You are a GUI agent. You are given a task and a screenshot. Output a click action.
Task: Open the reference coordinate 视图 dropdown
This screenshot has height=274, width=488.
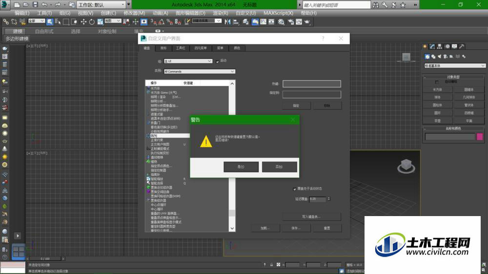pos(112,21)
